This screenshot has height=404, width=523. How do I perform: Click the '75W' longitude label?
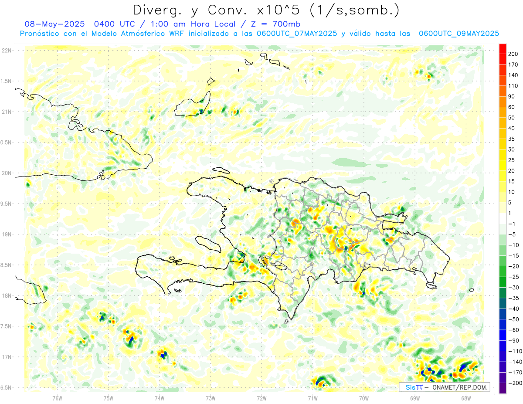tap(109, 398)
